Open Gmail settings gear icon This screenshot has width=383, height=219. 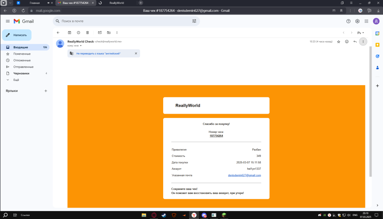point(357,21)
